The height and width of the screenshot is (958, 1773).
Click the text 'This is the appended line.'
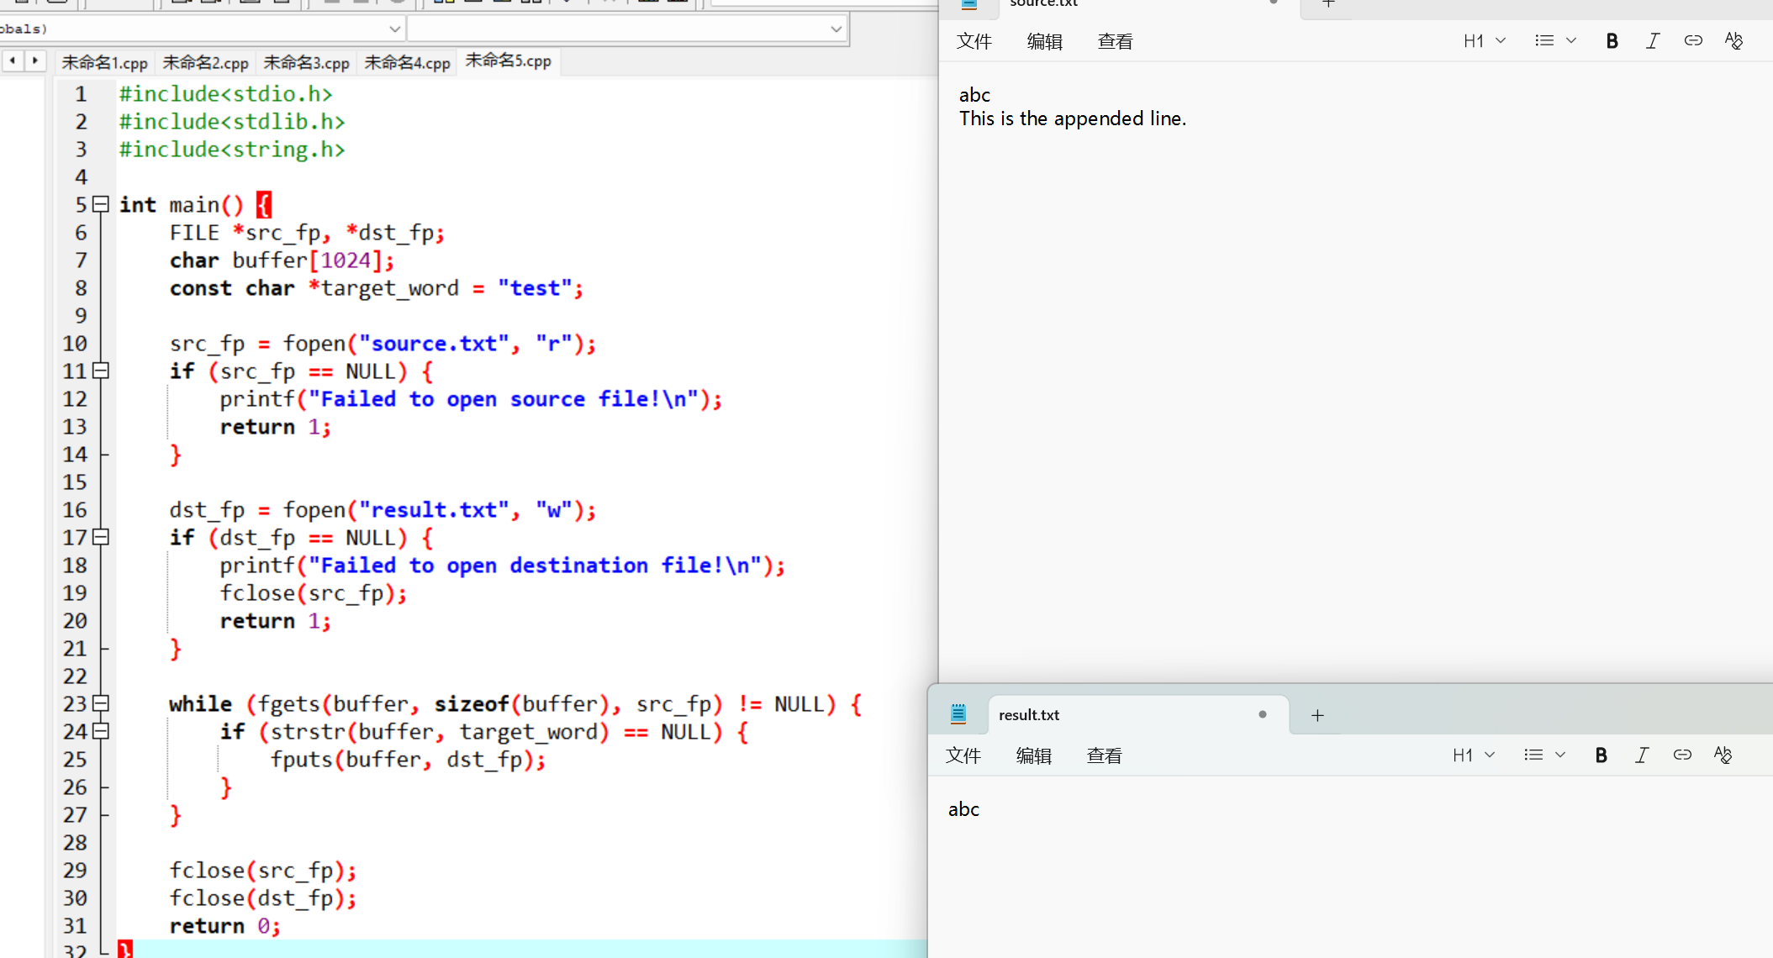[1073, 118]
